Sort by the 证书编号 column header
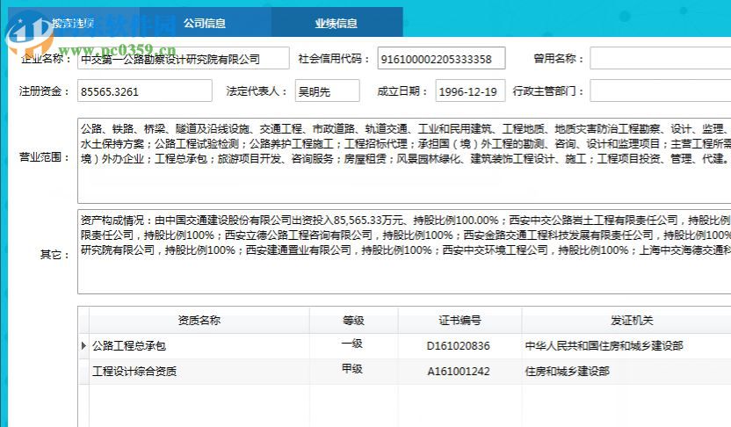Screen dimensions: 731x427 (x=460, y=320)
